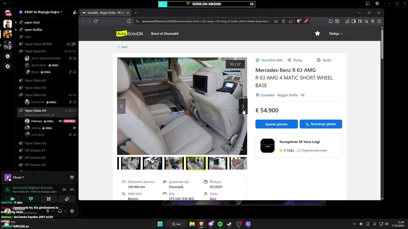This screenshot has width=408, height=229.
Task: Open Leo AI sparkle icon in toolbar
Action: coord(366,21)
